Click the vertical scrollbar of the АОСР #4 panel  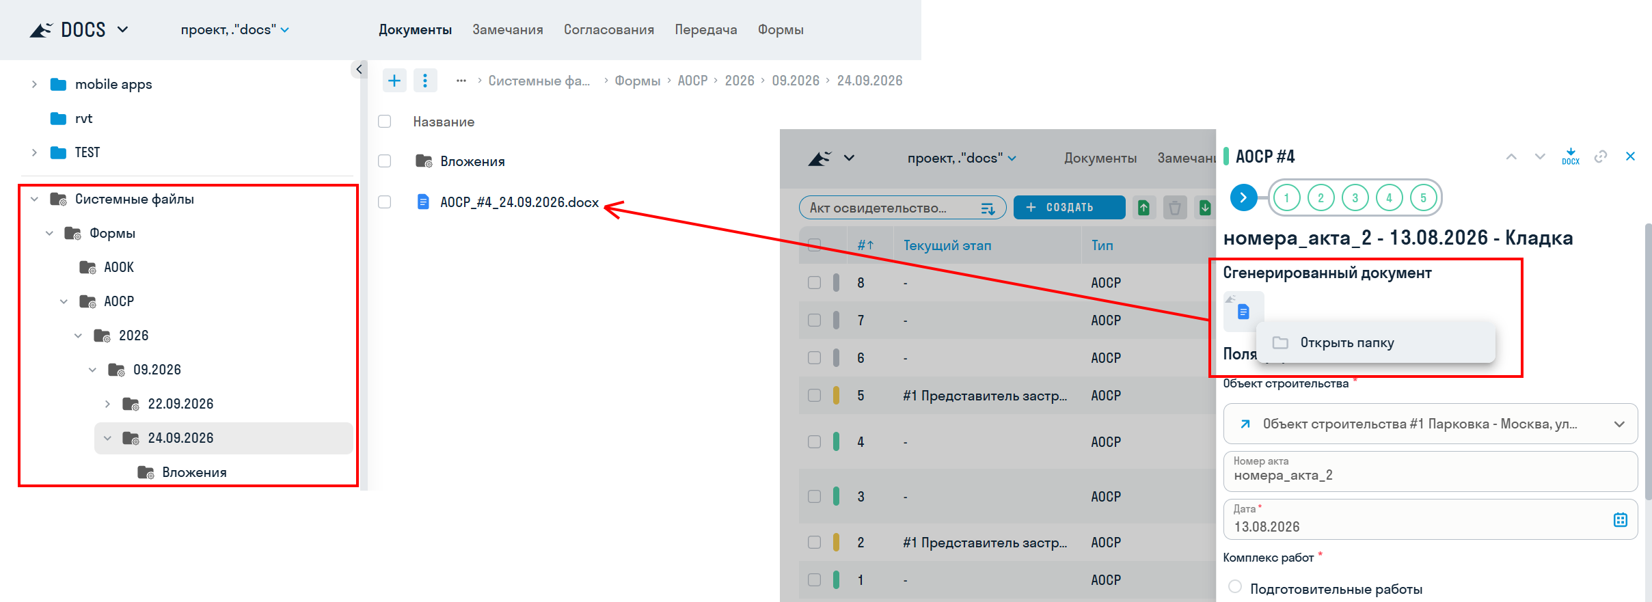1648,362
